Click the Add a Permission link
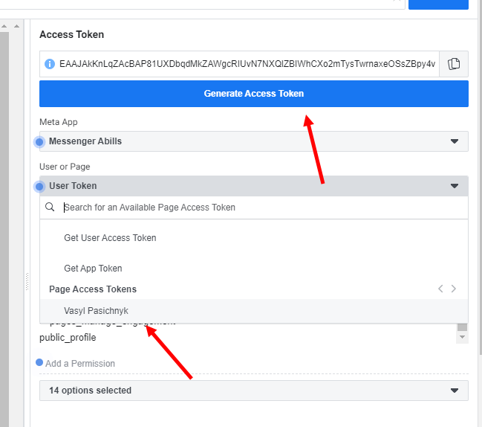 (80, 364)
